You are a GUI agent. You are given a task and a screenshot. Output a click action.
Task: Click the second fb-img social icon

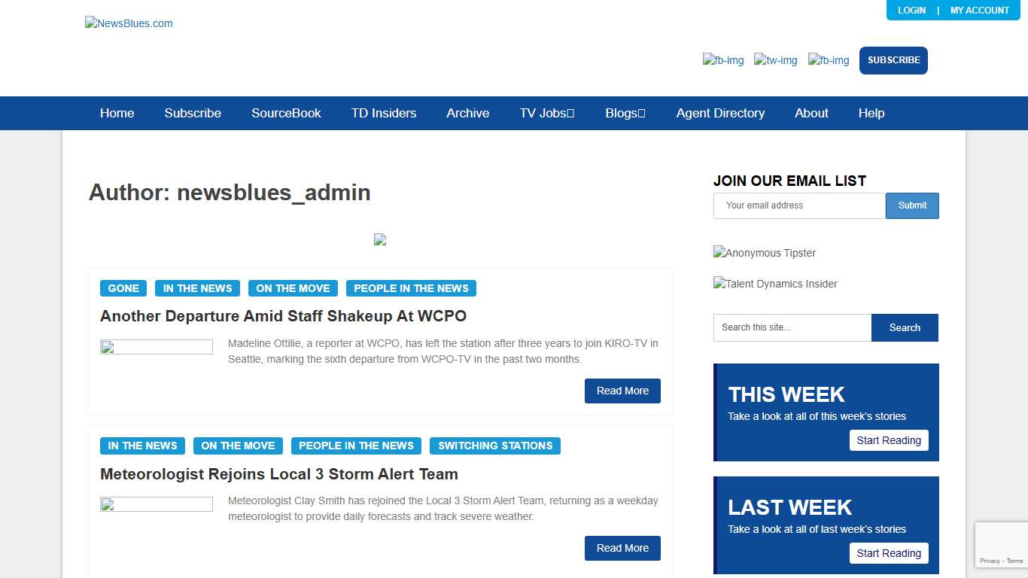pos(828,60)
